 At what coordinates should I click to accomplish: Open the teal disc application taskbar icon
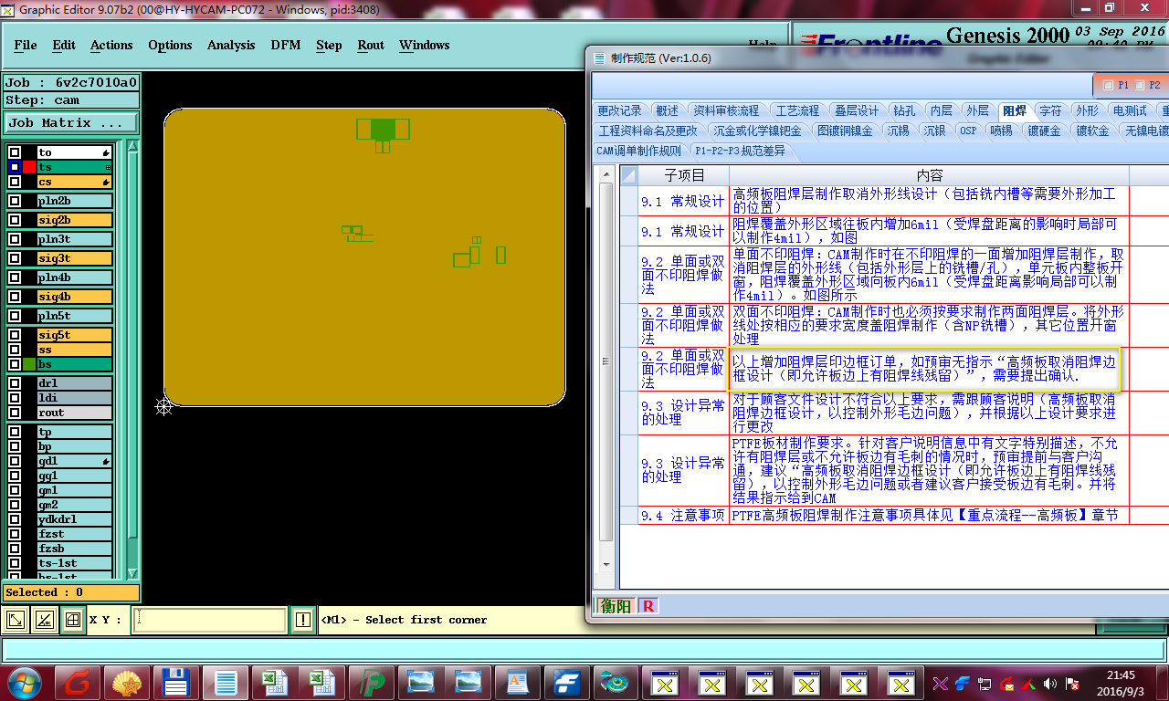coord(614,683)
